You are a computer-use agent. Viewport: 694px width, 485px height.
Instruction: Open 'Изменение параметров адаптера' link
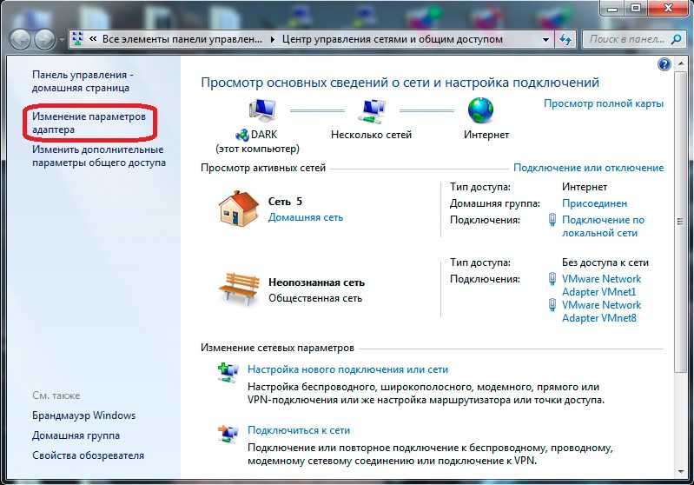click(89, 123)
